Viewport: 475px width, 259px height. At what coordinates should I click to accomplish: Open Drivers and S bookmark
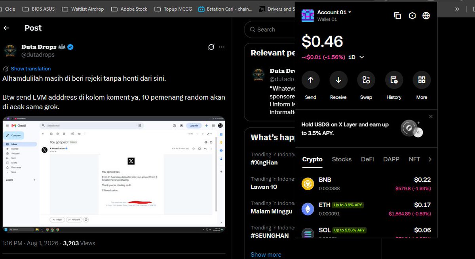[276, 9]
